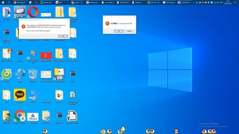Launch the KakaoTalk desktop shortcut
The height and width of the screenshot is (134, 239).
(20, 95)
